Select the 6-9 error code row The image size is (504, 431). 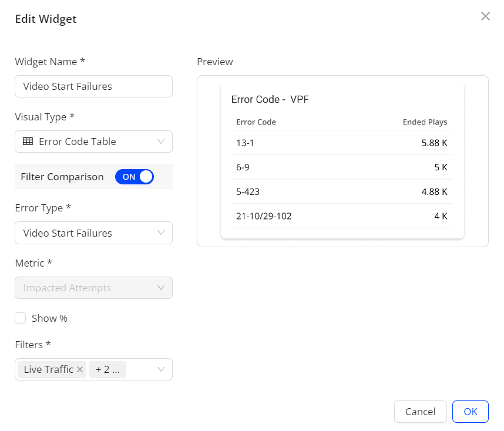point(341,167)
